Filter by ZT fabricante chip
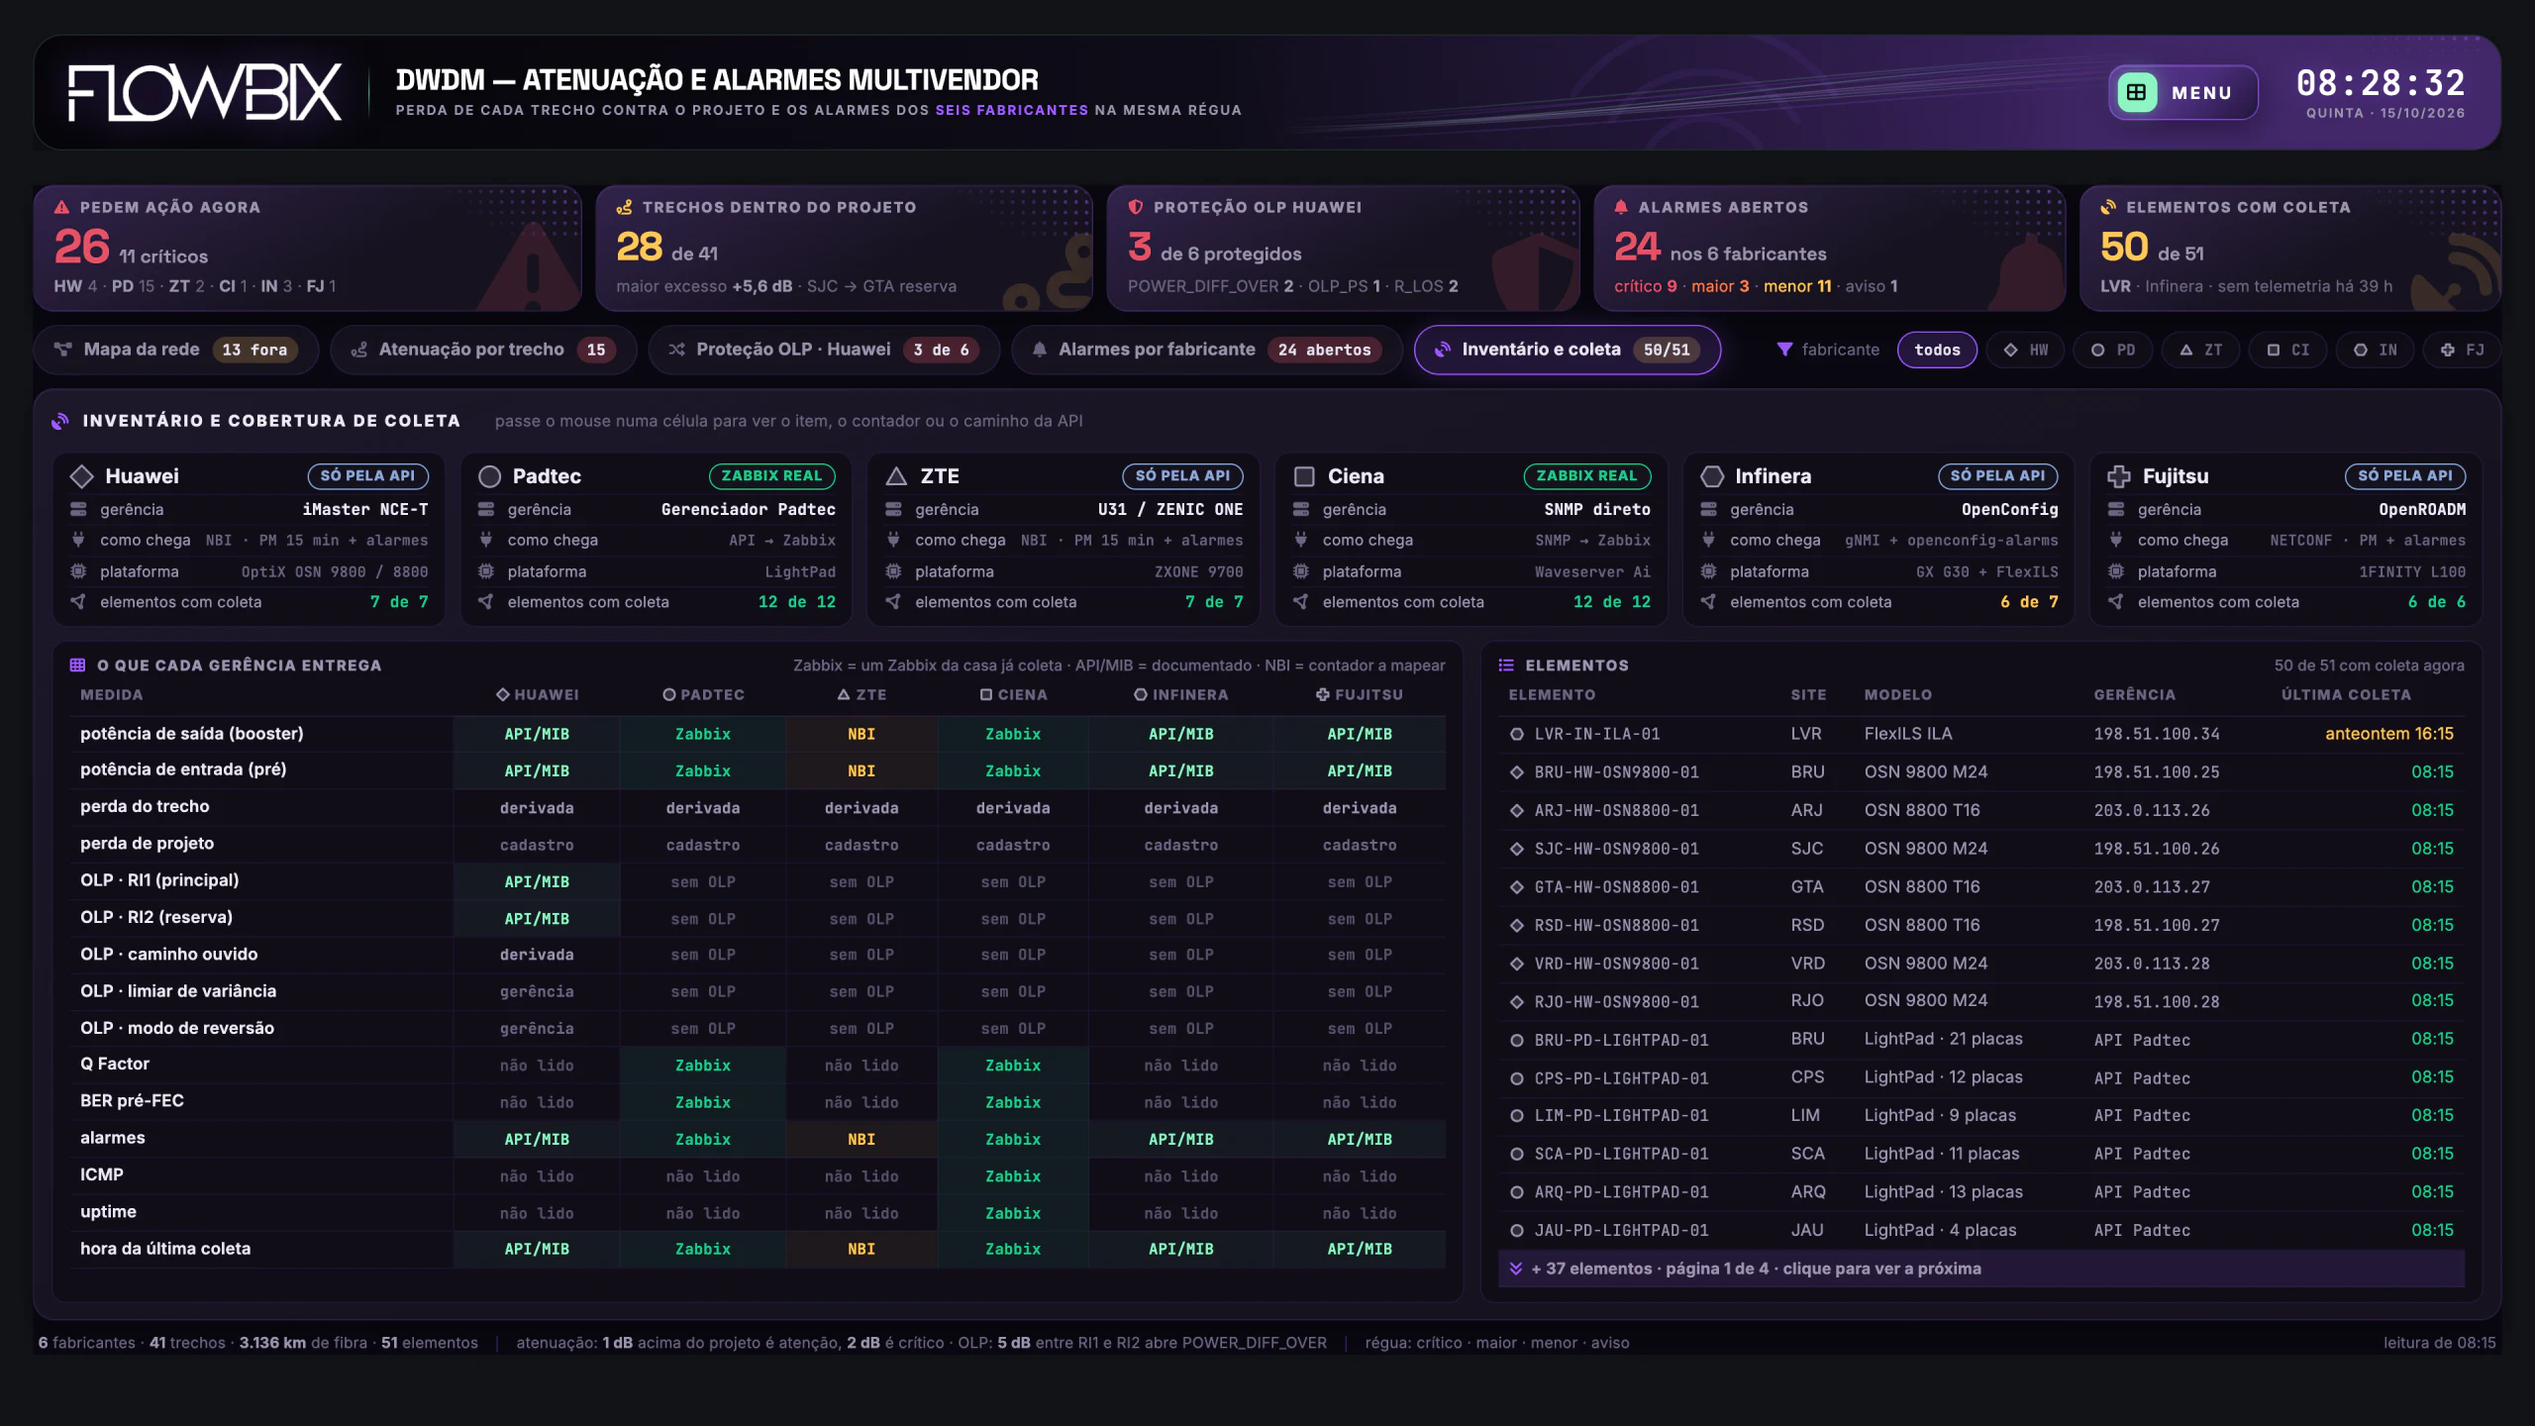Screen dimensions: 2535x1426 (2200, 350)
